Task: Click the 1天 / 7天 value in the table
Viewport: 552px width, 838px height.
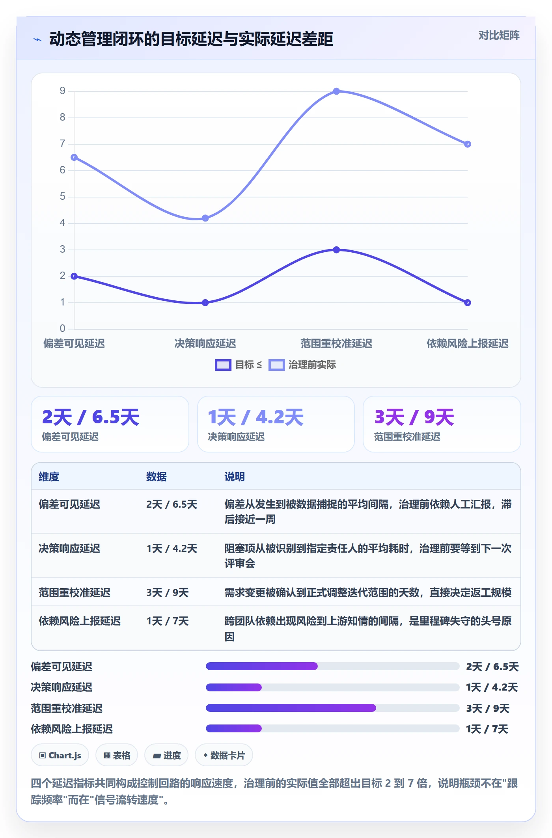Action: (x=168, y=621)
